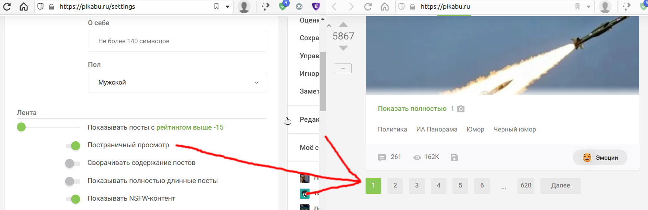Screen dimensions: 648x210
Task: Go to page 2 in pagination
Action: tap(395, 186)
